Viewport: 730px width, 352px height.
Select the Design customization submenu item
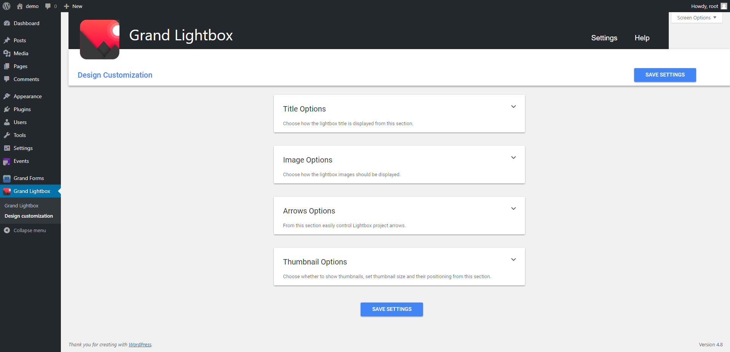coord(29,216)
